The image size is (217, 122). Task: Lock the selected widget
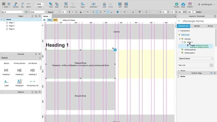click(104, 5)
